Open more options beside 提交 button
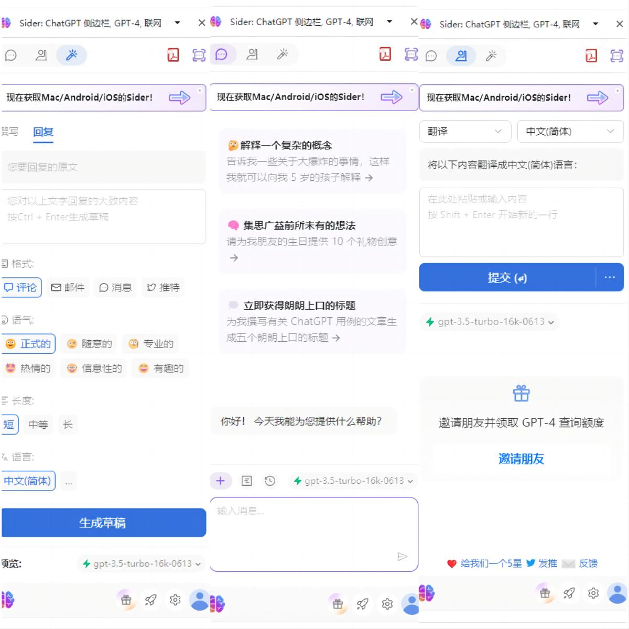This screenshot has height=629, width=629. pos(610,277)
